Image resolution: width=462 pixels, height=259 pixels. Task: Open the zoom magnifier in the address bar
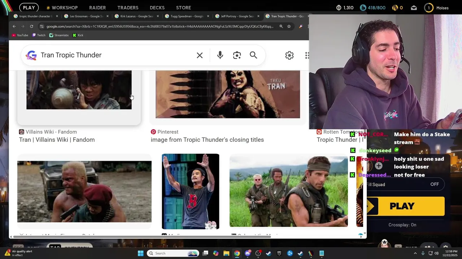281,26
